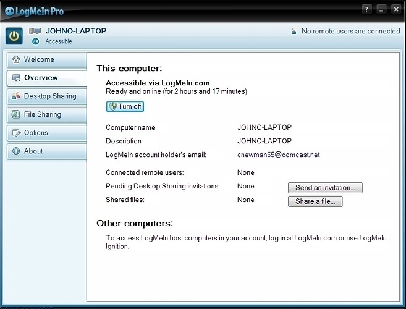Click 'Ready and online' uptime text

(x=176, y=91)
